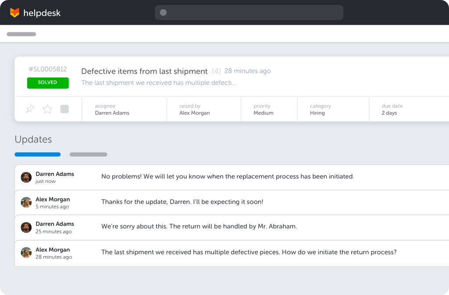Viewport: 449px width, 295px height.
Task: Switch to the gray inactive tab under Updates
Action: [x=88, y=155]
